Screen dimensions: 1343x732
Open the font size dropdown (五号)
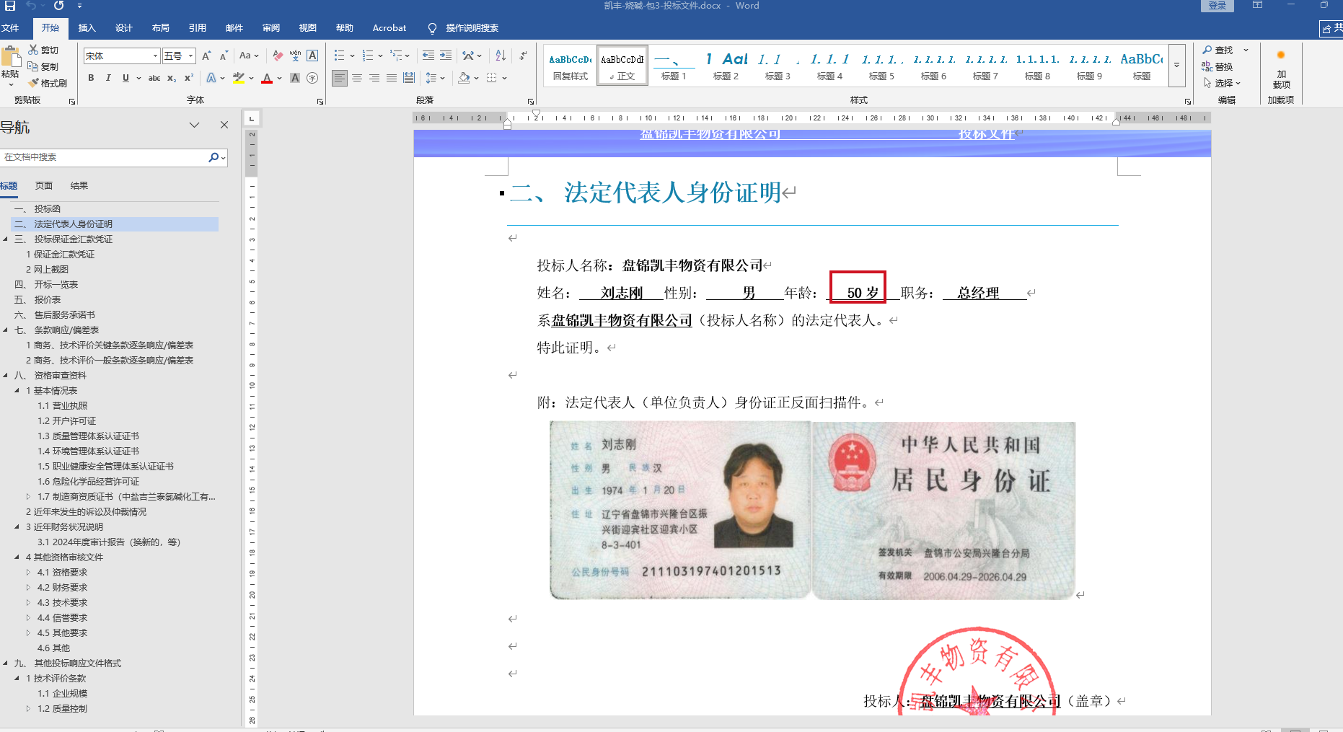coord(191,56)
